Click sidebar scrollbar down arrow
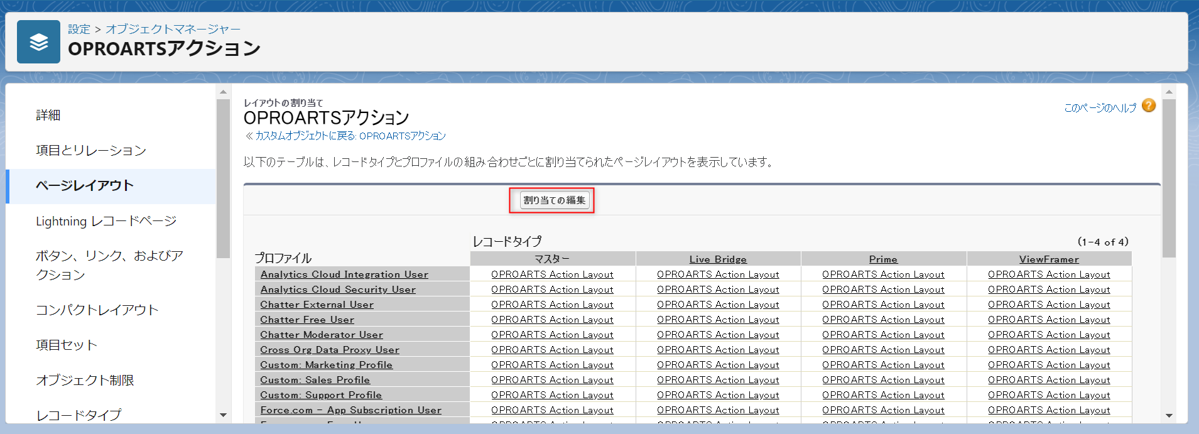Image resolution: width=1199 pixels, height=434 pixels. (x=223, y=415)
